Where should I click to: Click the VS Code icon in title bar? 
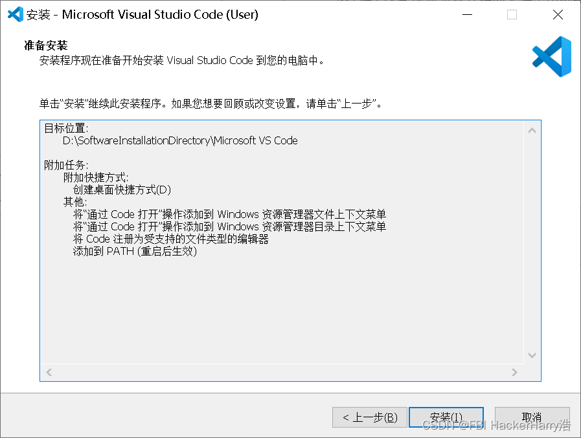(x=16, y=14)
